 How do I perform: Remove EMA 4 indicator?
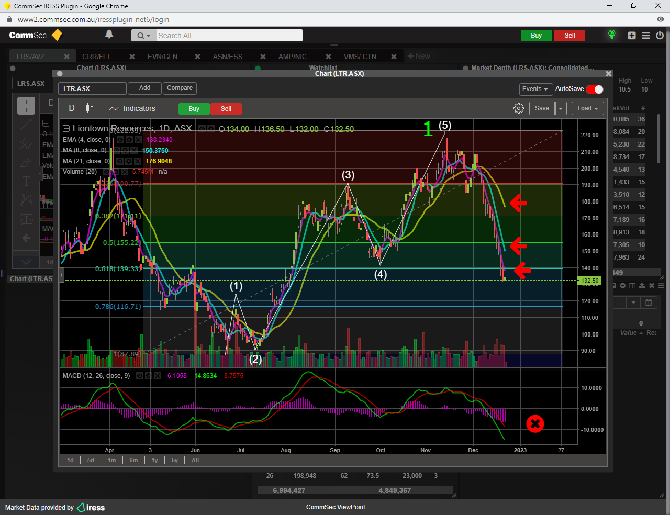coord(138,140)
